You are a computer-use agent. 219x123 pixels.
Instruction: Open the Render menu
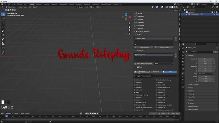point(14,4)
